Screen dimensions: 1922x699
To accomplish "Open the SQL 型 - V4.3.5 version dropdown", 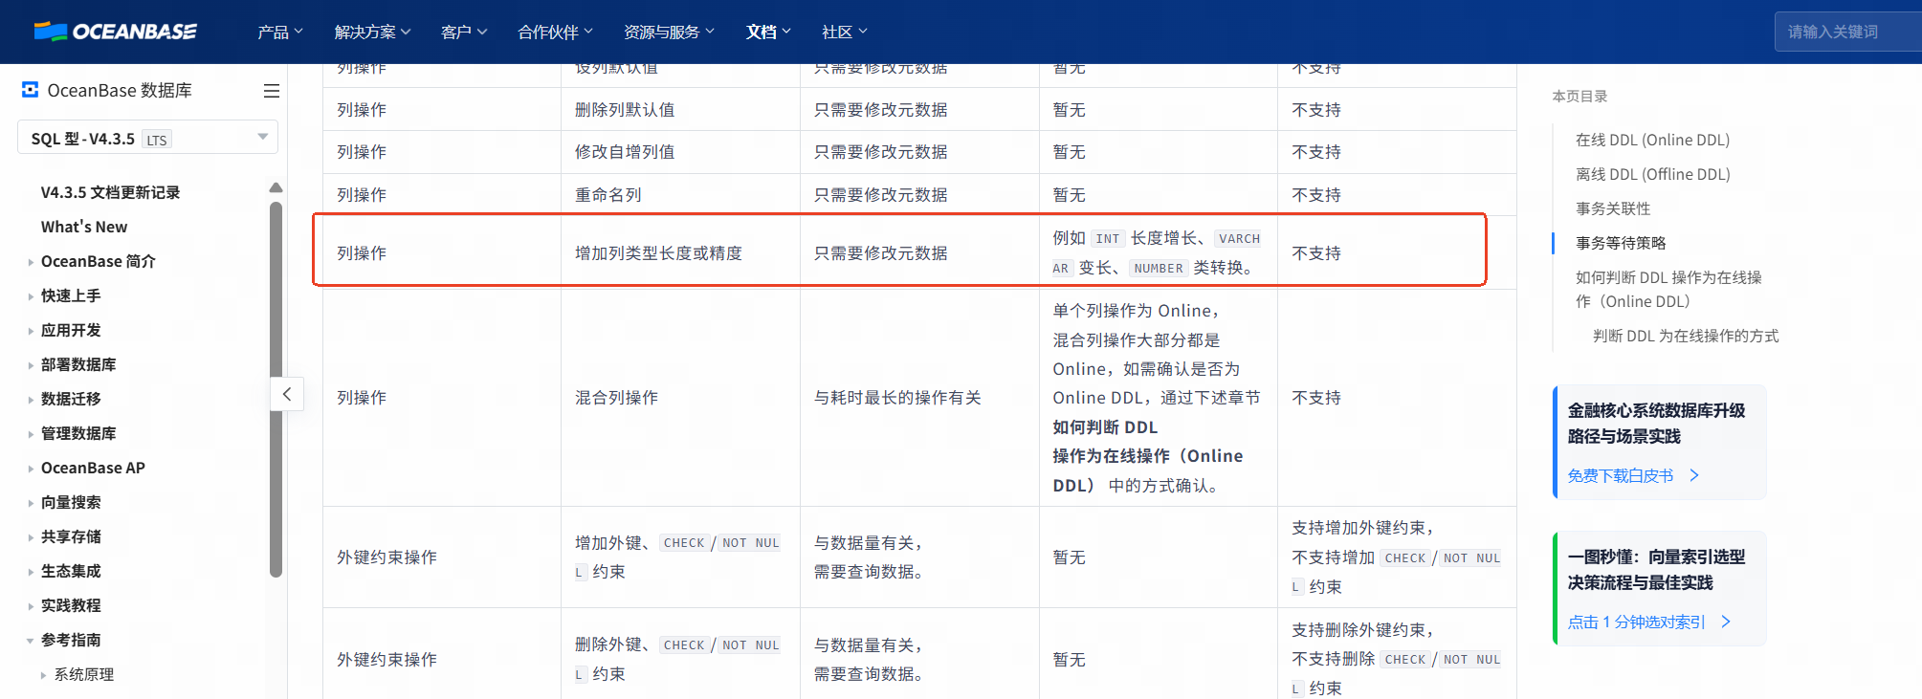I will pos(147,138).
